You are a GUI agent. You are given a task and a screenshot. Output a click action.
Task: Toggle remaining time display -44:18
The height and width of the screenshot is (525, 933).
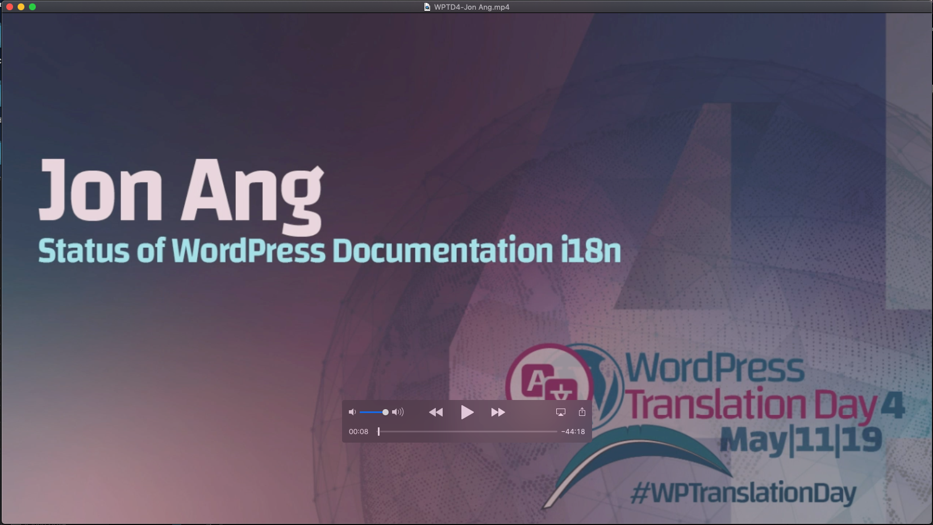tap(573, 432)
